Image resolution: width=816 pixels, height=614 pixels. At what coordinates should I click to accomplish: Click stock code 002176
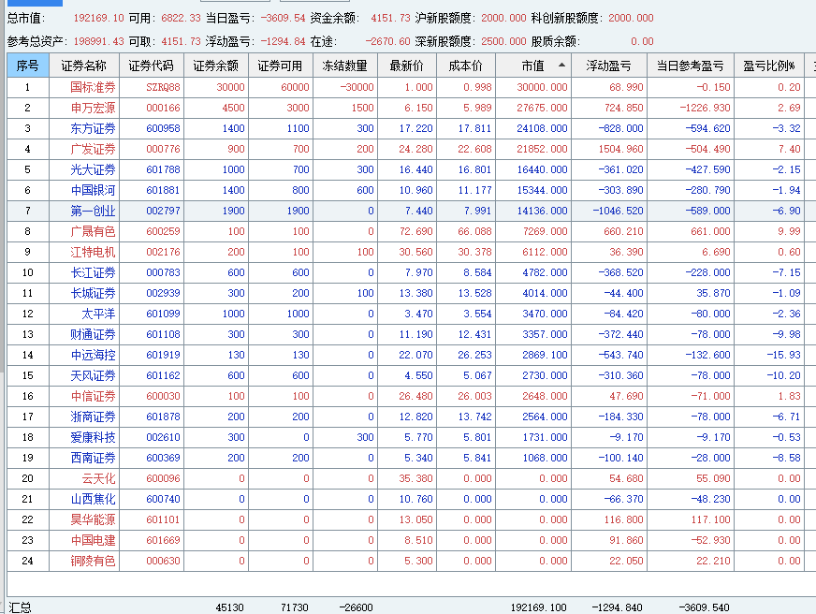[x=163, y=252]
